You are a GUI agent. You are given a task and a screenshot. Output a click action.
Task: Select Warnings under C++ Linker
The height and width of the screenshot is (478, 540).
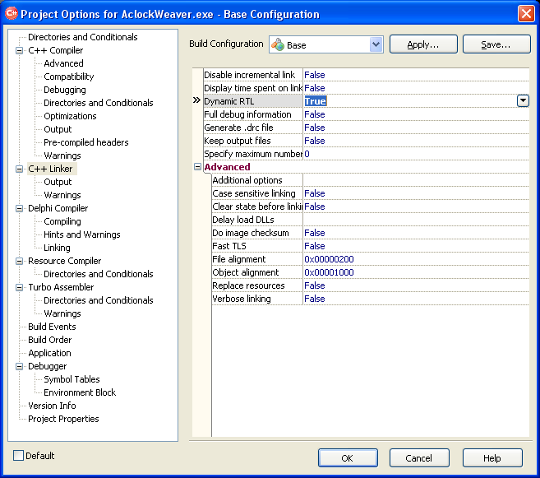point(62,195)
